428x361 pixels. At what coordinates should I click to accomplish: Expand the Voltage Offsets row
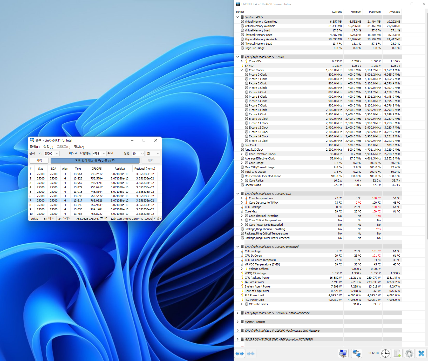(242, 269)
